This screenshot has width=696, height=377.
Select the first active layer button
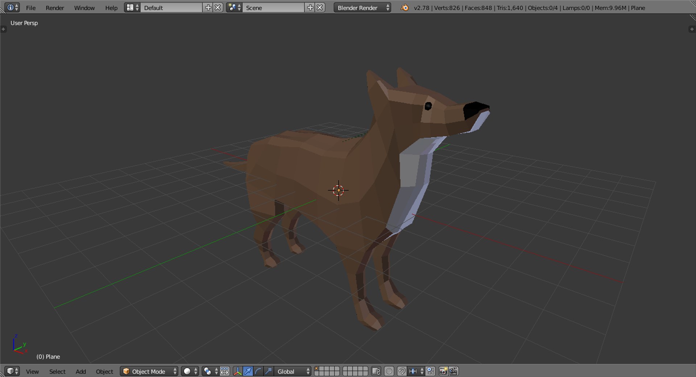(x=316, y=369)
